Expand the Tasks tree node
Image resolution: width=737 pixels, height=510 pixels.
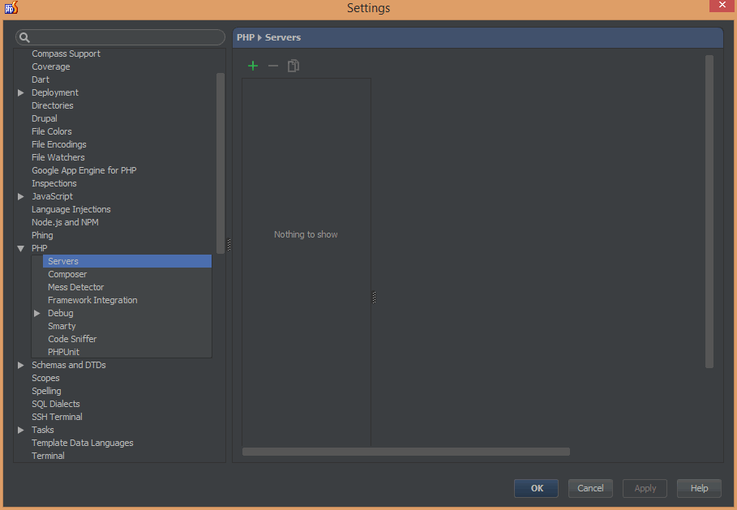point(21,430)
